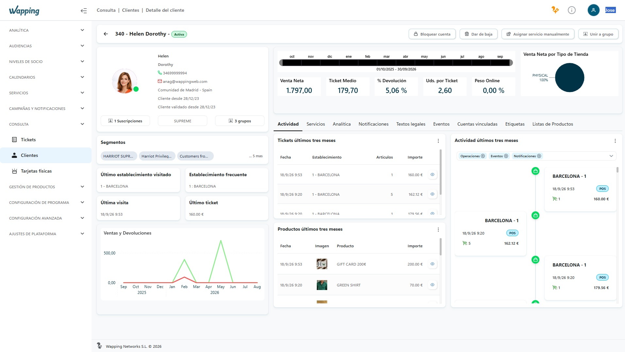Click the green basket marker for the 162.12 € operation
This screenshot has height=352, width=625.
535,215
